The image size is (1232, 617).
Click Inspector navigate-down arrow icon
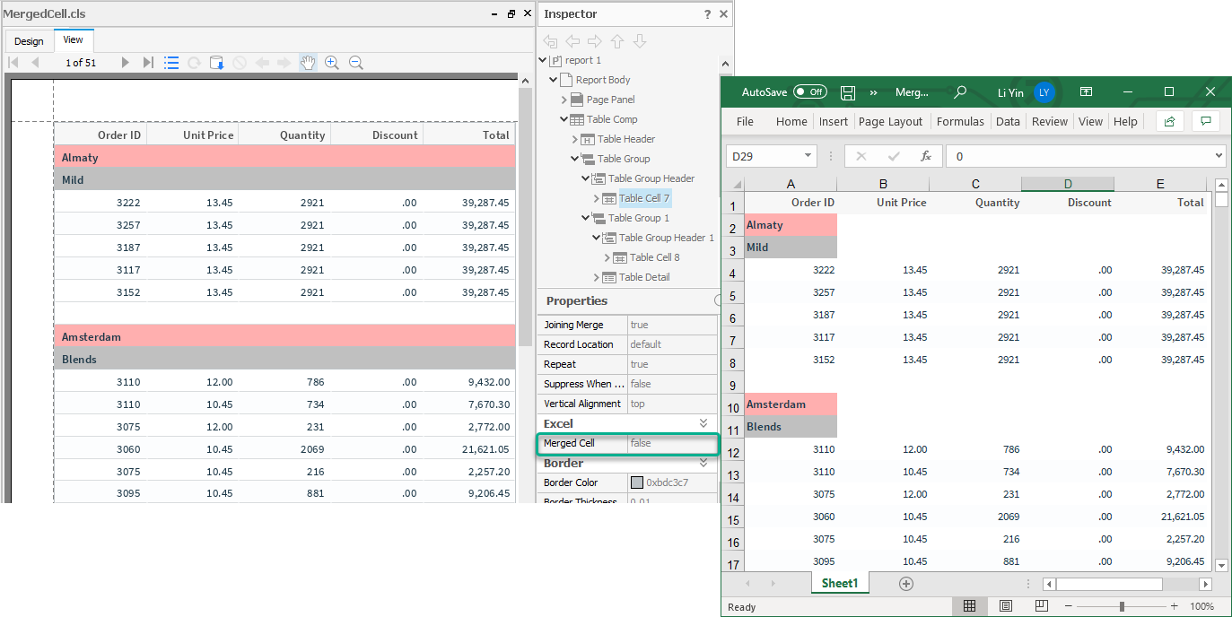point(640,41)
